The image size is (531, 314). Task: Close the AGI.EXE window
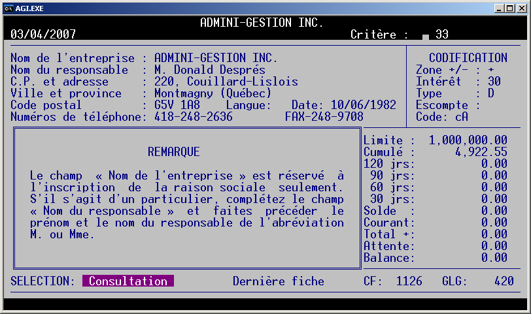pos(522,8)
